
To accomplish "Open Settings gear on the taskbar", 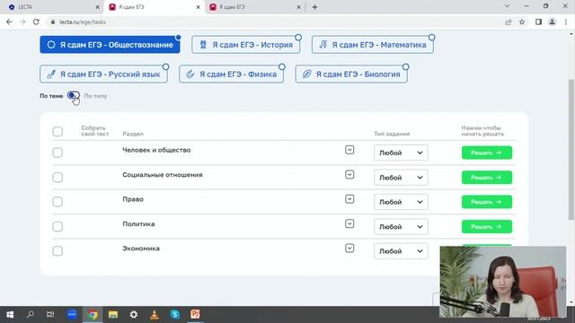I will click(x=134, y=314).
